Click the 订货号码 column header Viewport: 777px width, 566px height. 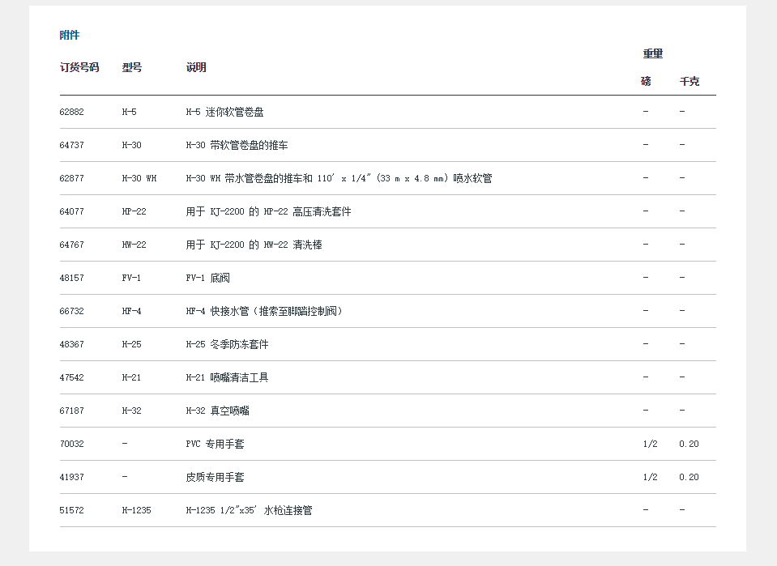pyautogui.click(x=79, y=67)
